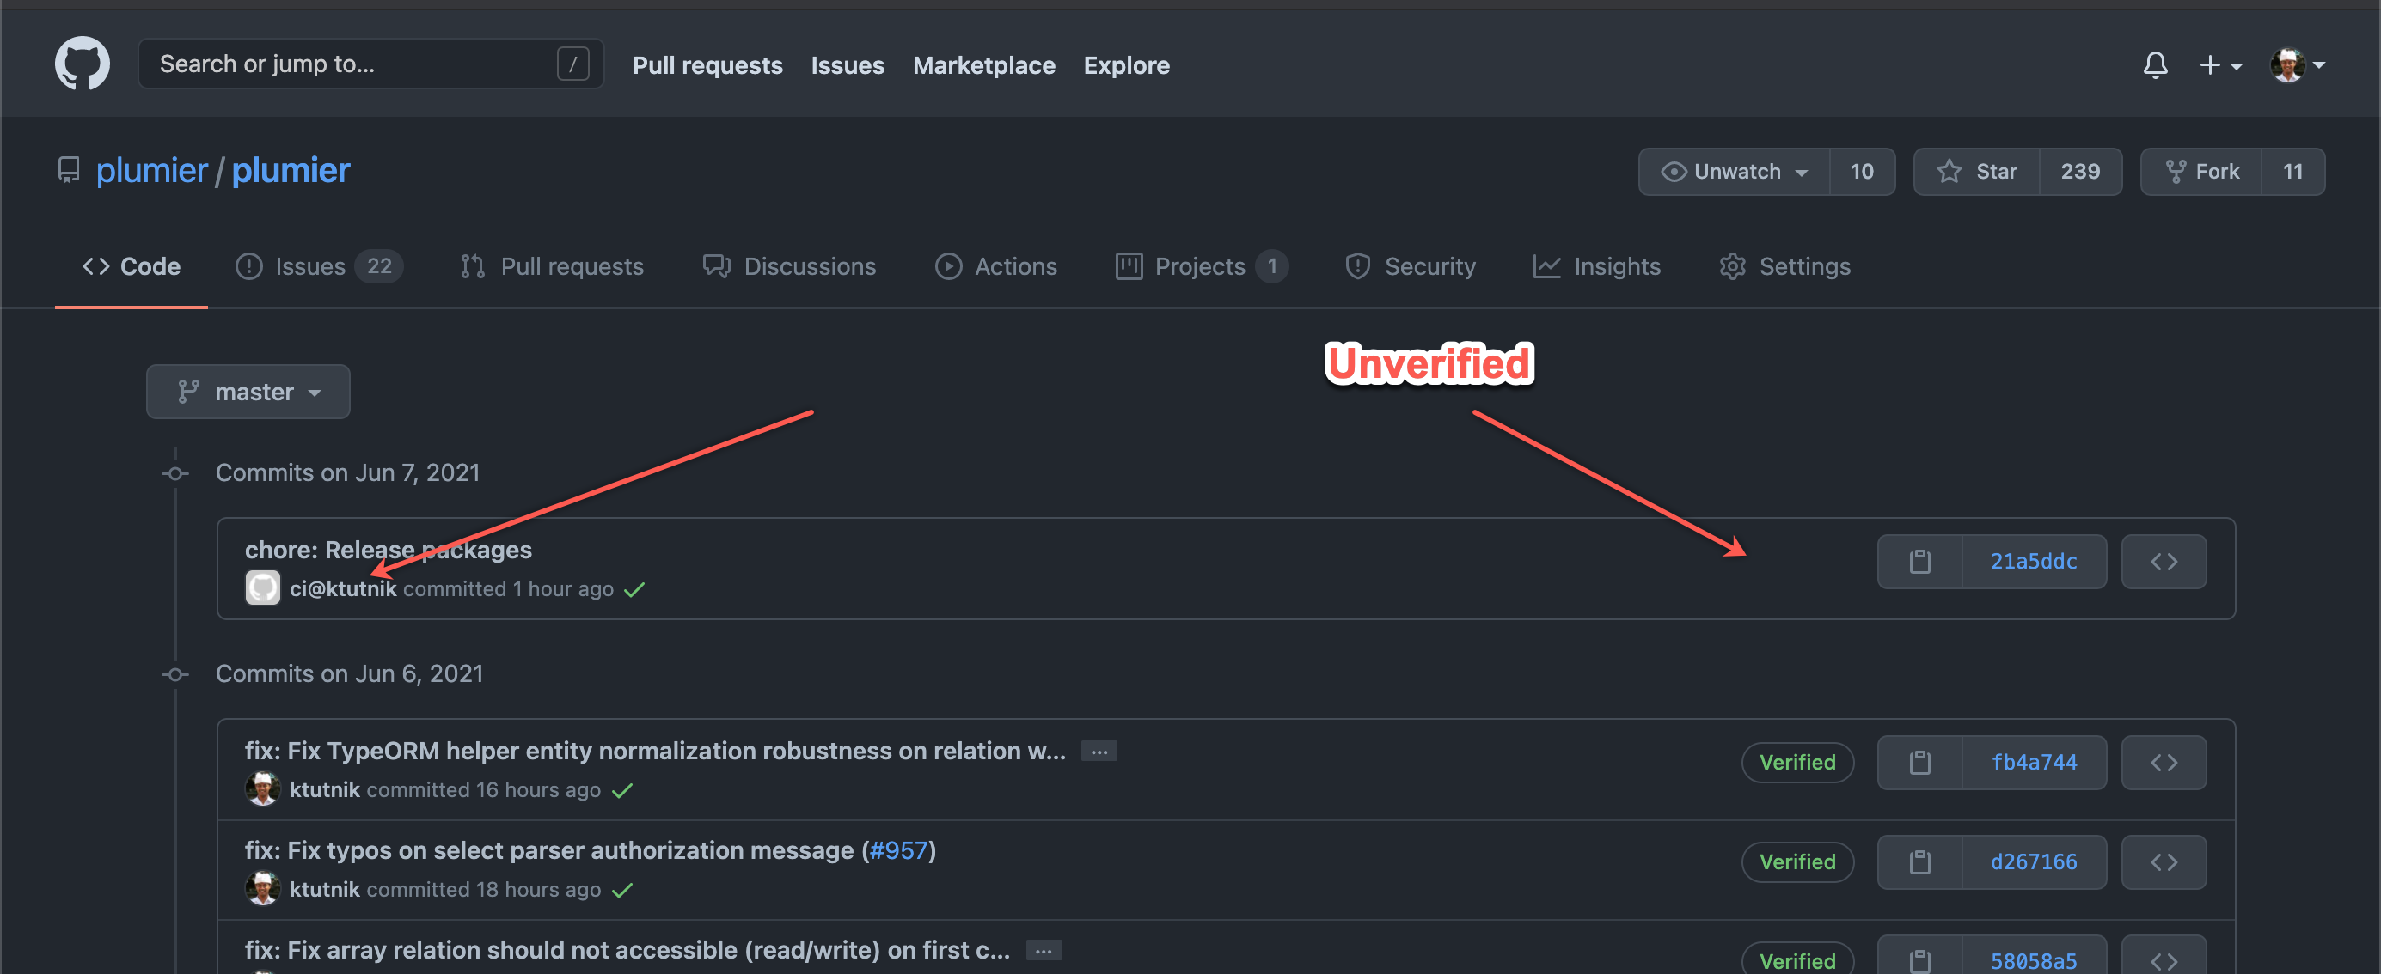The width and height of the screenshot is (2381, 974).
Task: Switch to the Discussions tab
Action: click(x=810, y=266)
